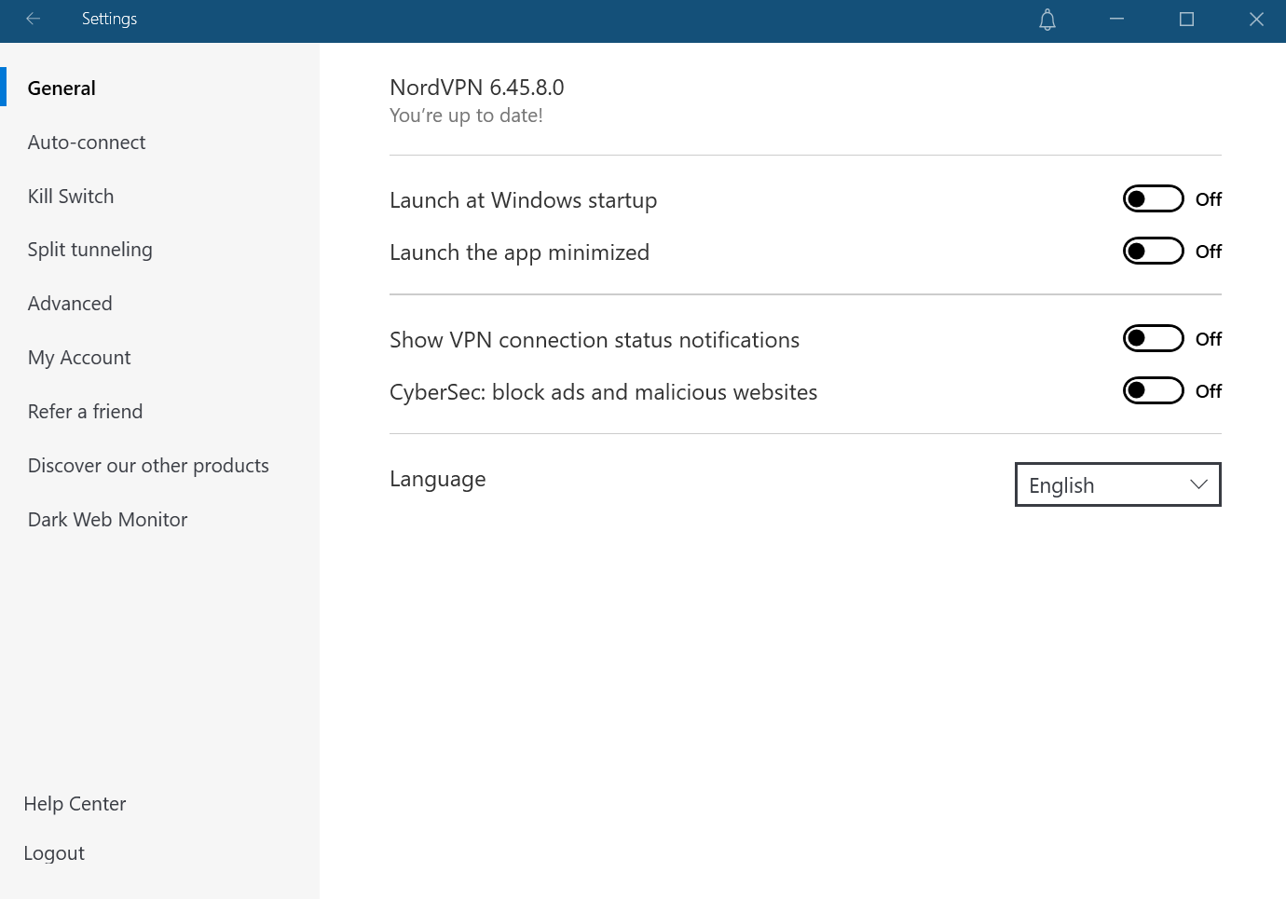Turn on Launch the app minimized
The height and width of the screenshot is (899, 1286).
pos(1153,252)
